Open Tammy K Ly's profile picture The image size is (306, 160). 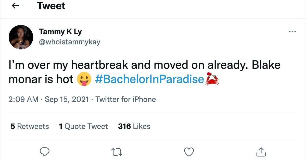[x=21, y=37]
